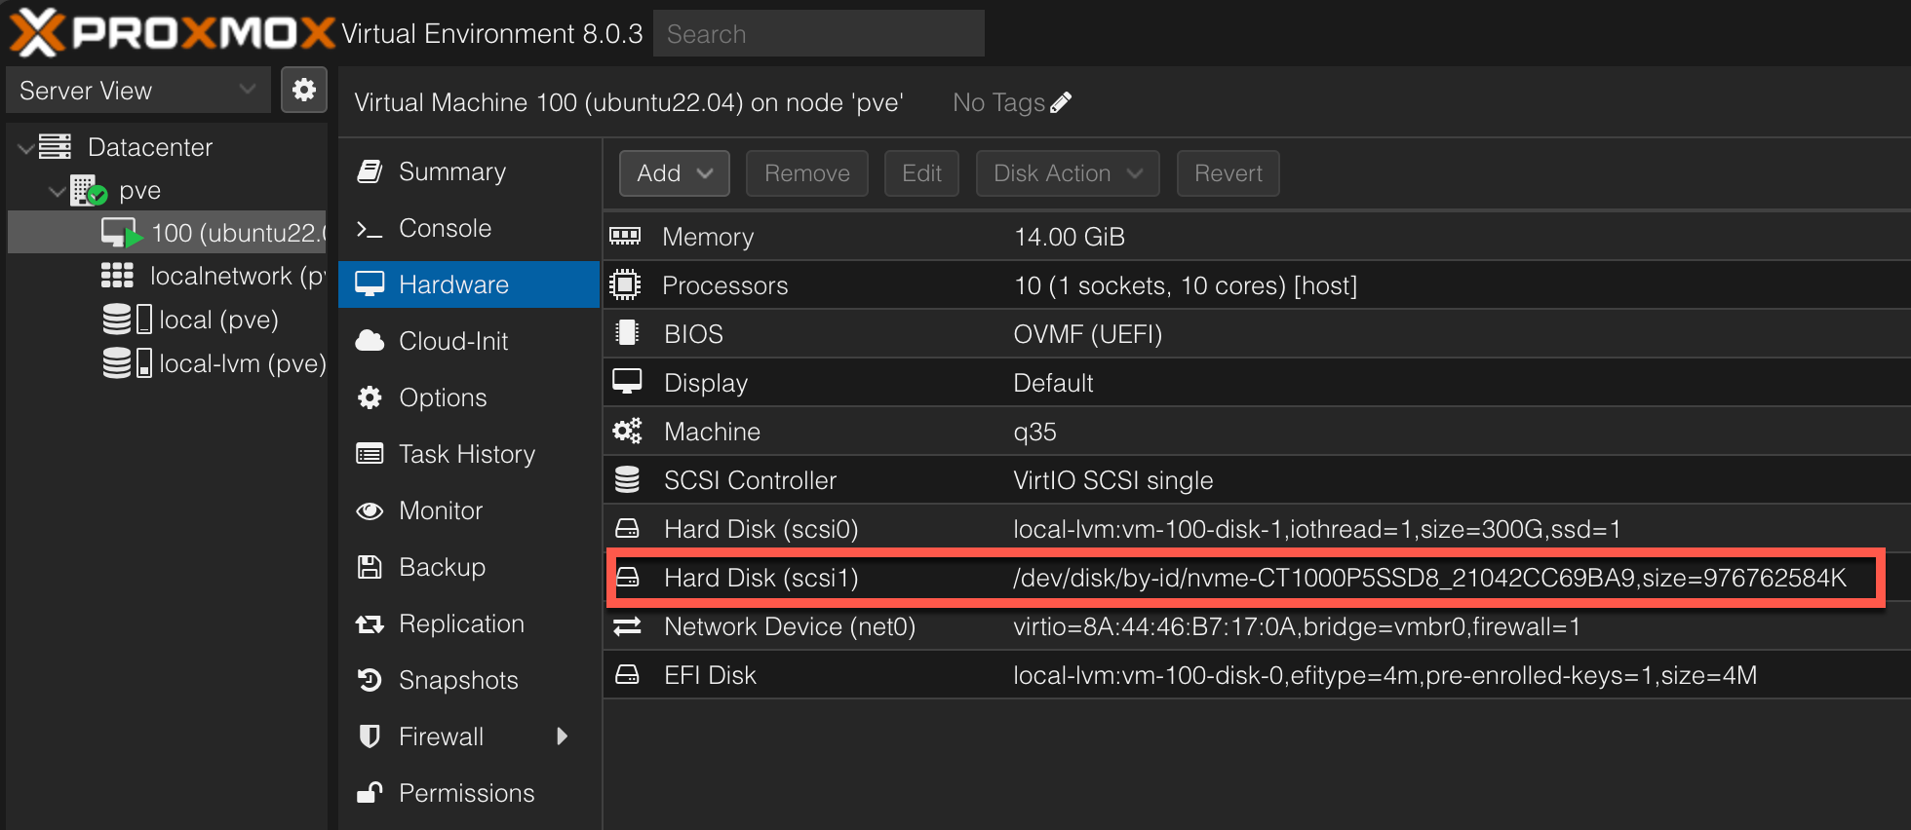Click the Memory RAM icon
The width and height of the screenshot is (1911, 830).
click(x=625, y=236)
